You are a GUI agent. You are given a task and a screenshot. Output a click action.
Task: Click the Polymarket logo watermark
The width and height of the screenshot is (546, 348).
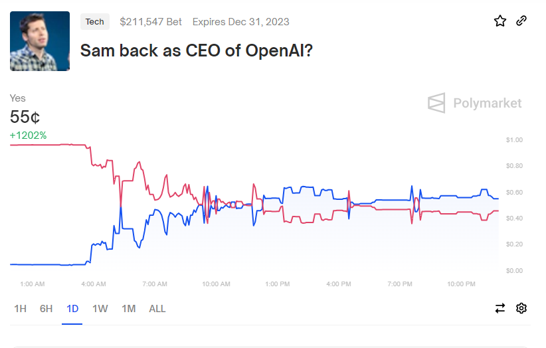pyautogui.click(x=474, y=103)
